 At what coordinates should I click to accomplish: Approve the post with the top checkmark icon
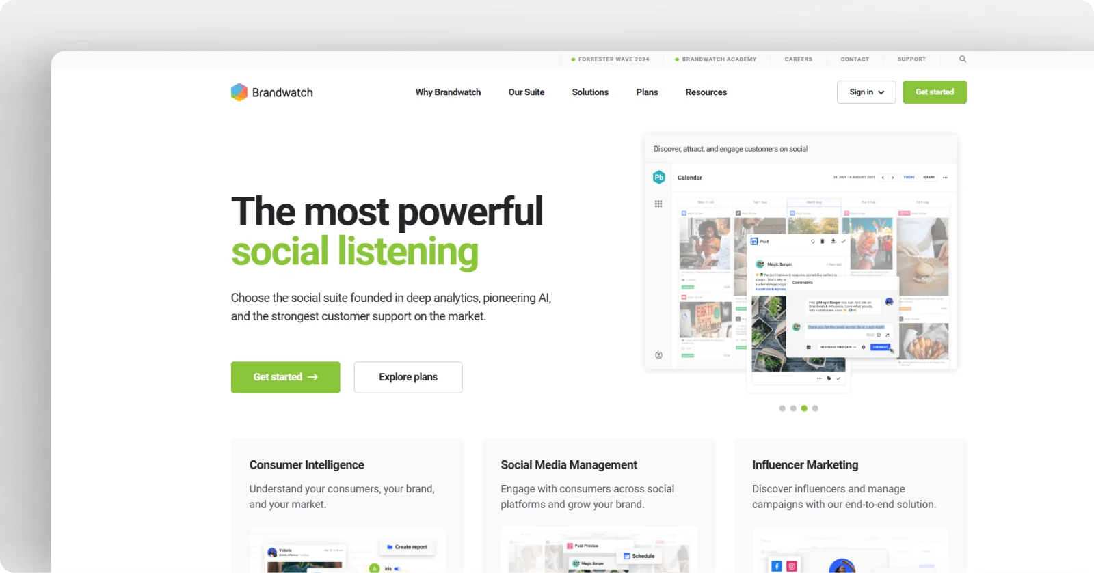pos(844,241)
